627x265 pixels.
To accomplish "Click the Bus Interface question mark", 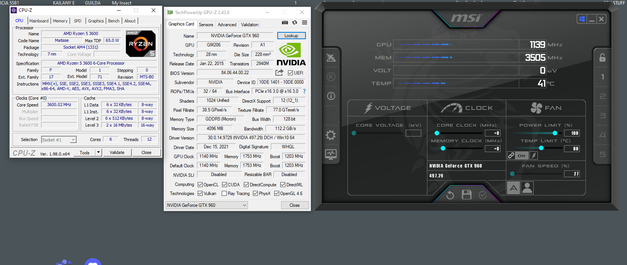I will (304, 91).
